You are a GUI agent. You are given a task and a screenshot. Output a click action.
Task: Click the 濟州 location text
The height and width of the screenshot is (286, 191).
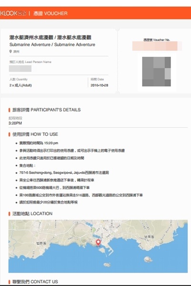(x=16, y=51)
